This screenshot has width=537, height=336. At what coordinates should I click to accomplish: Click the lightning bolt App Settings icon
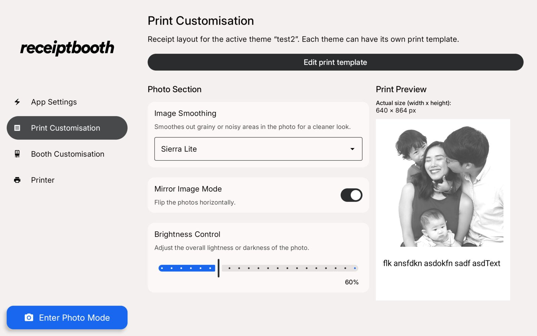(x=17, y=102)
